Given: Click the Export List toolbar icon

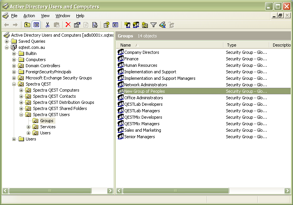Looking at the screenshot, I should click(95, 25).
